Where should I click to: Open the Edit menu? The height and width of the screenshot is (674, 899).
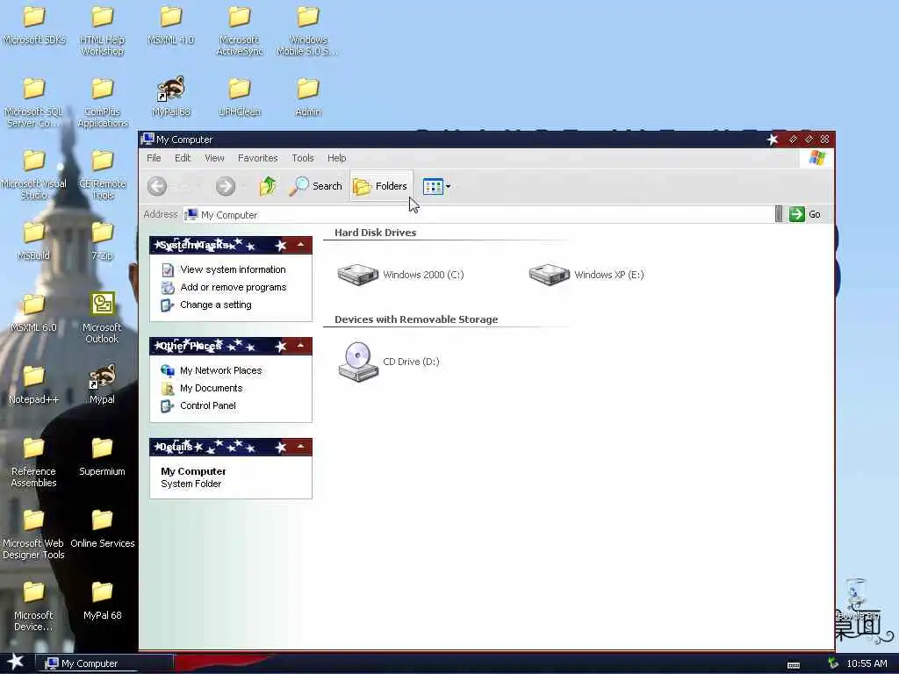(183, 158)
